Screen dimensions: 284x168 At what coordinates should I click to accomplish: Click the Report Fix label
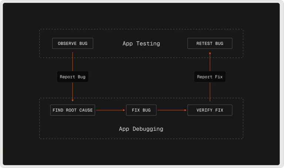[x=210, y=77]
